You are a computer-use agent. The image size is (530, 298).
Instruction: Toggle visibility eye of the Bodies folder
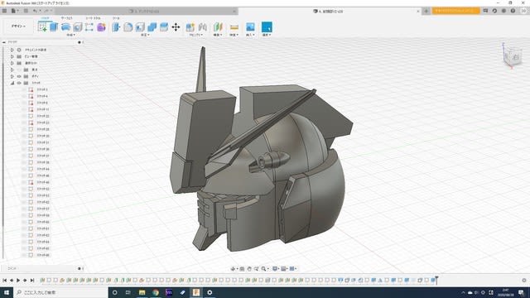point(19,76)
